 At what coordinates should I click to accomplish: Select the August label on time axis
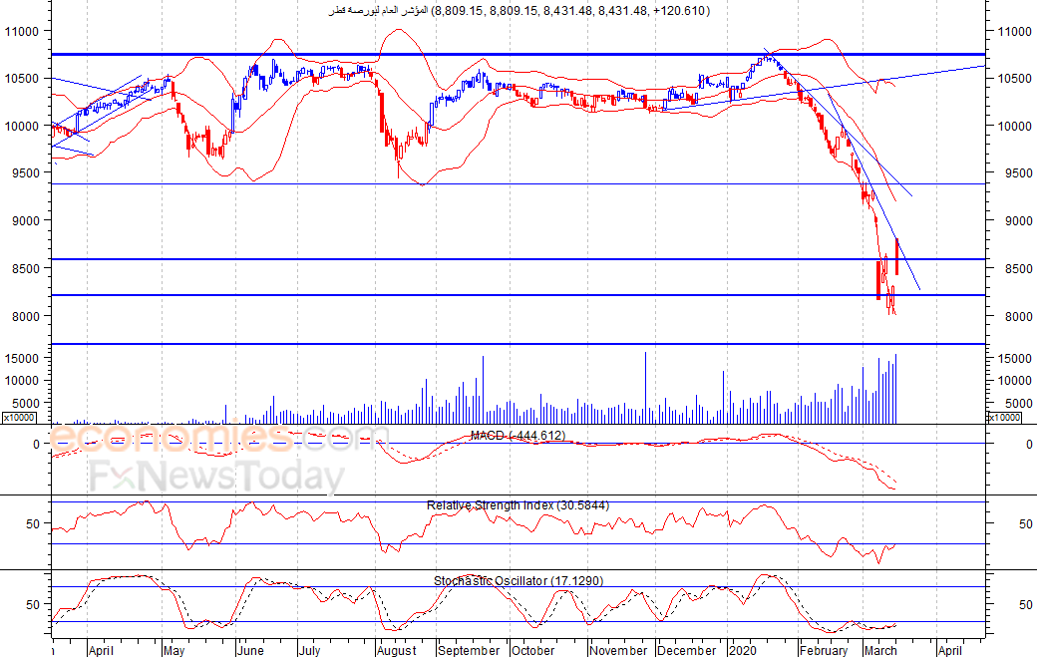397,650
